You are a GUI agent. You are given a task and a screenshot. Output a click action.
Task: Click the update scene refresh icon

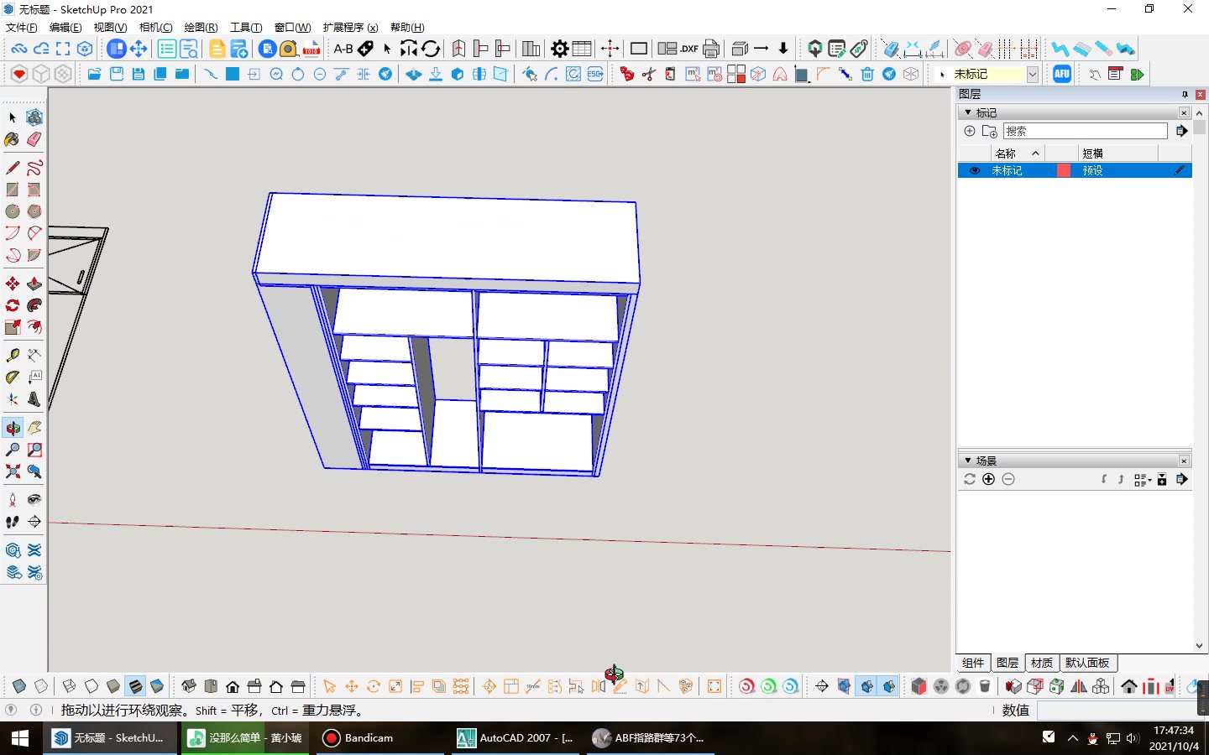tap(970, 479)
